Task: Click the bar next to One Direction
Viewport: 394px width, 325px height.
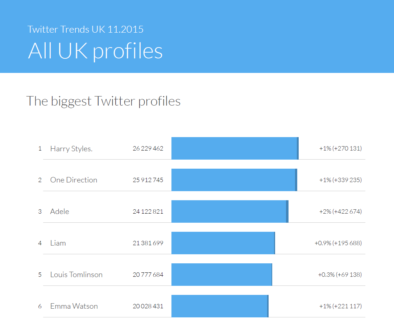Action: coord(234,180)
